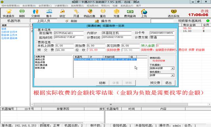Click the 转入金额 input field

(165, 45)
